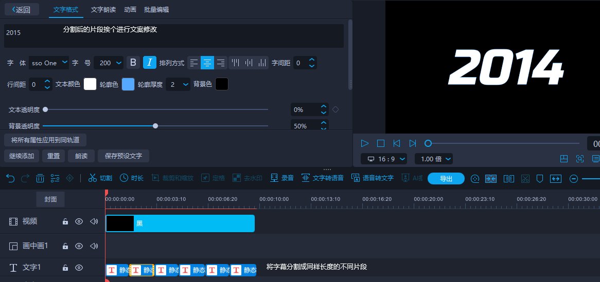Open the 16:9 aspect ratio dropdown

pyautogui.click(x=384, y=159)
